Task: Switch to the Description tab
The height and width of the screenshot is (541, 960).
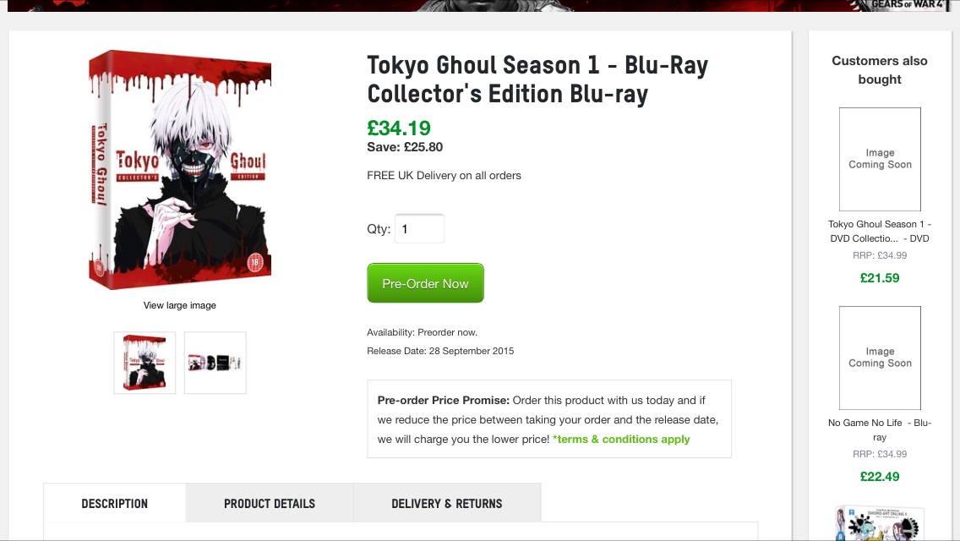Action: pyautogui.click(x=114, y=504)
